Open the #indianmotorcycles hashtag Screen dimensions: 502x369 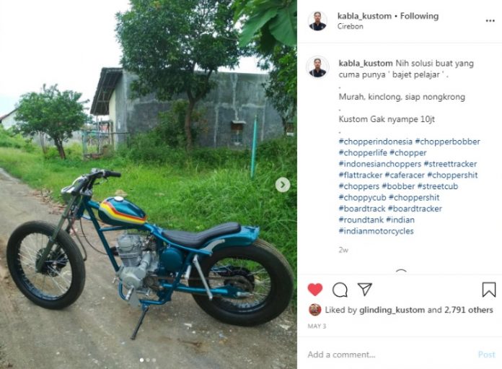click(x=376, y=231)
